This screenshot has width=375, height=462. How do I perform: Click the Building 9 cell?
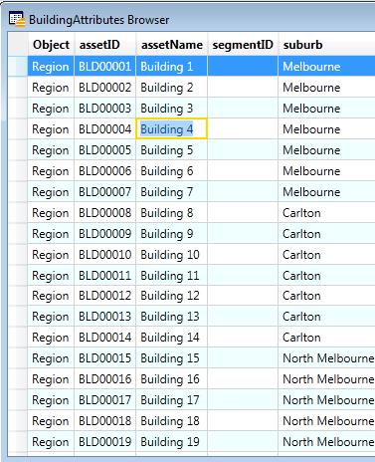[172, 234]
